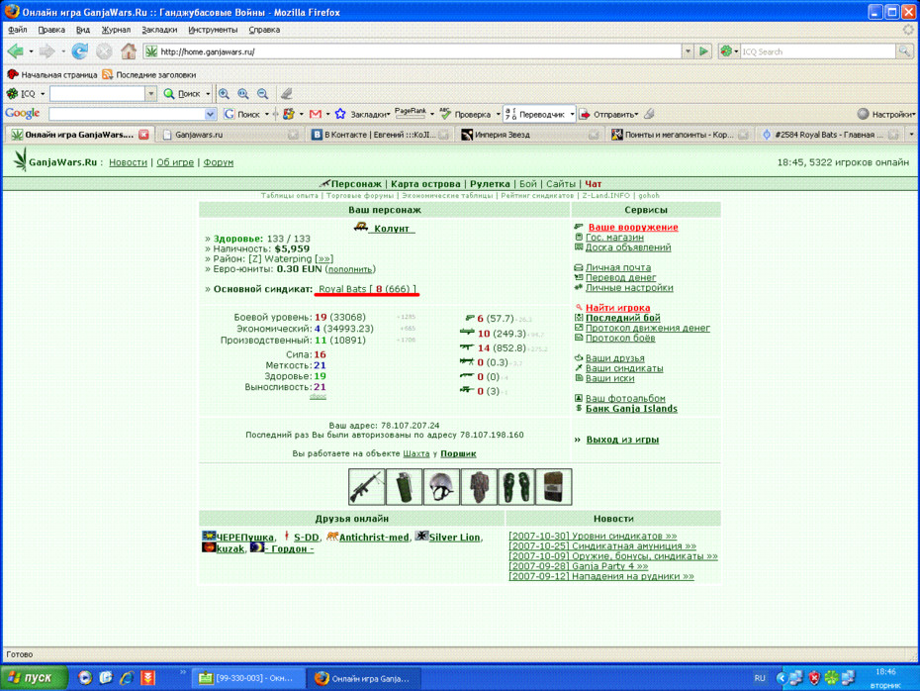Click the ICQ Search box

(818, 51)
